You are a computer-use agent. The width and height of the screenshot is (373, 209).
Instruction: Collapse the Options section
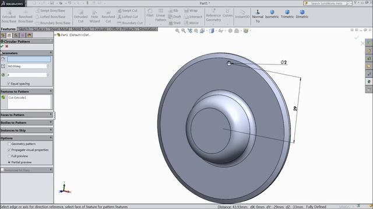pos(51,138)
